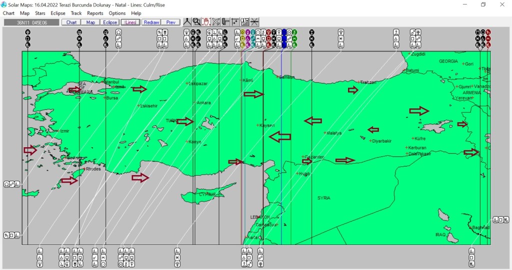
Task: Activate the magnifier zoom tool
Action: point(196,22)
